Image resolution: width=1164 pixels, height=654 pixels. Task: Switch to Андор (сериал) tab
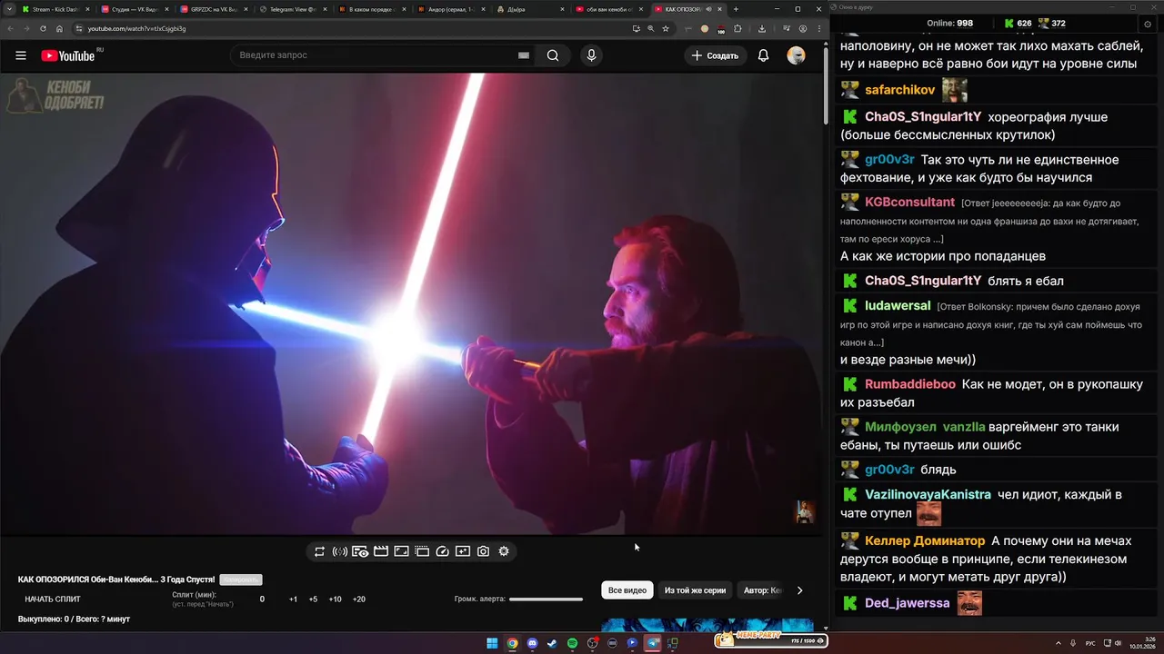tap(451, 9)
